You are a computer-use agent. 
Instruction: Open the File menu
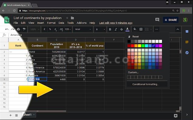tap(16, 23)
